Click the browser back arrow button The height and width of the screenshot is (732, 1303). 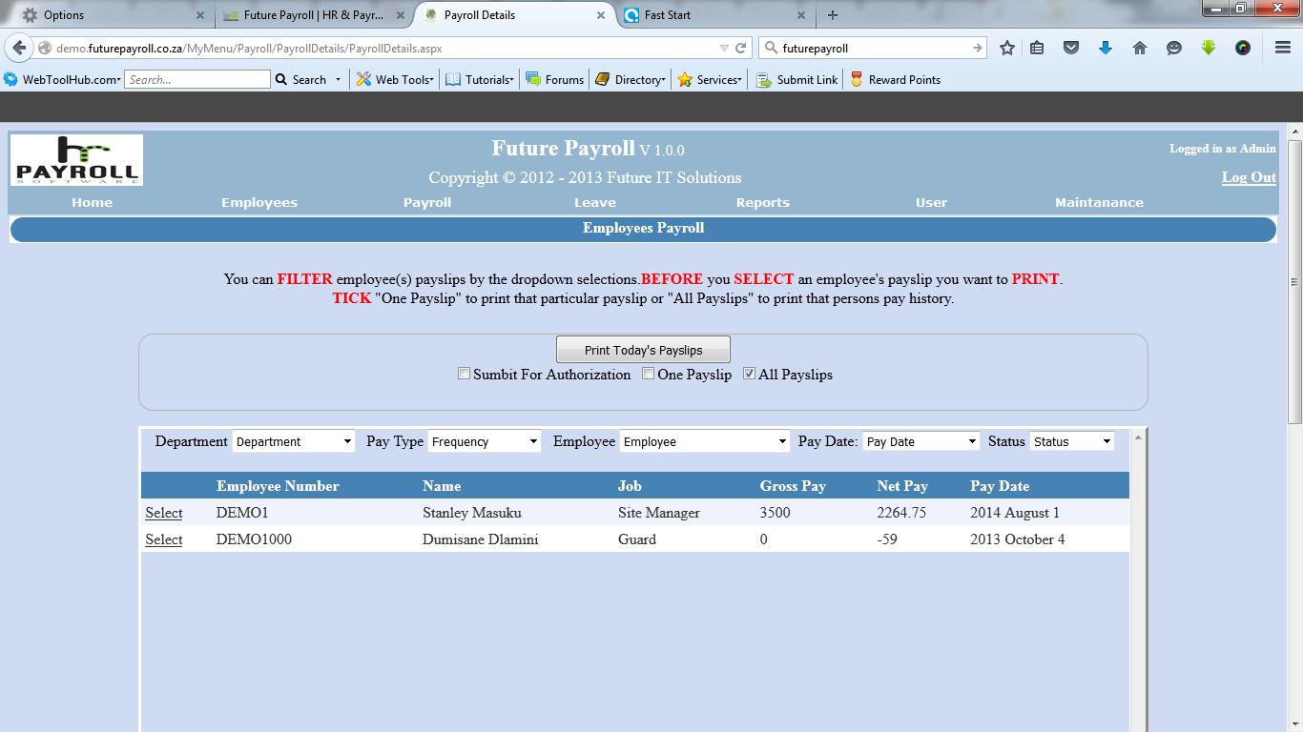20,48
